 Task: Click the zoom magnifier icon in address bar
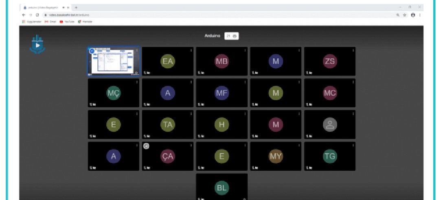pos(397,15)
